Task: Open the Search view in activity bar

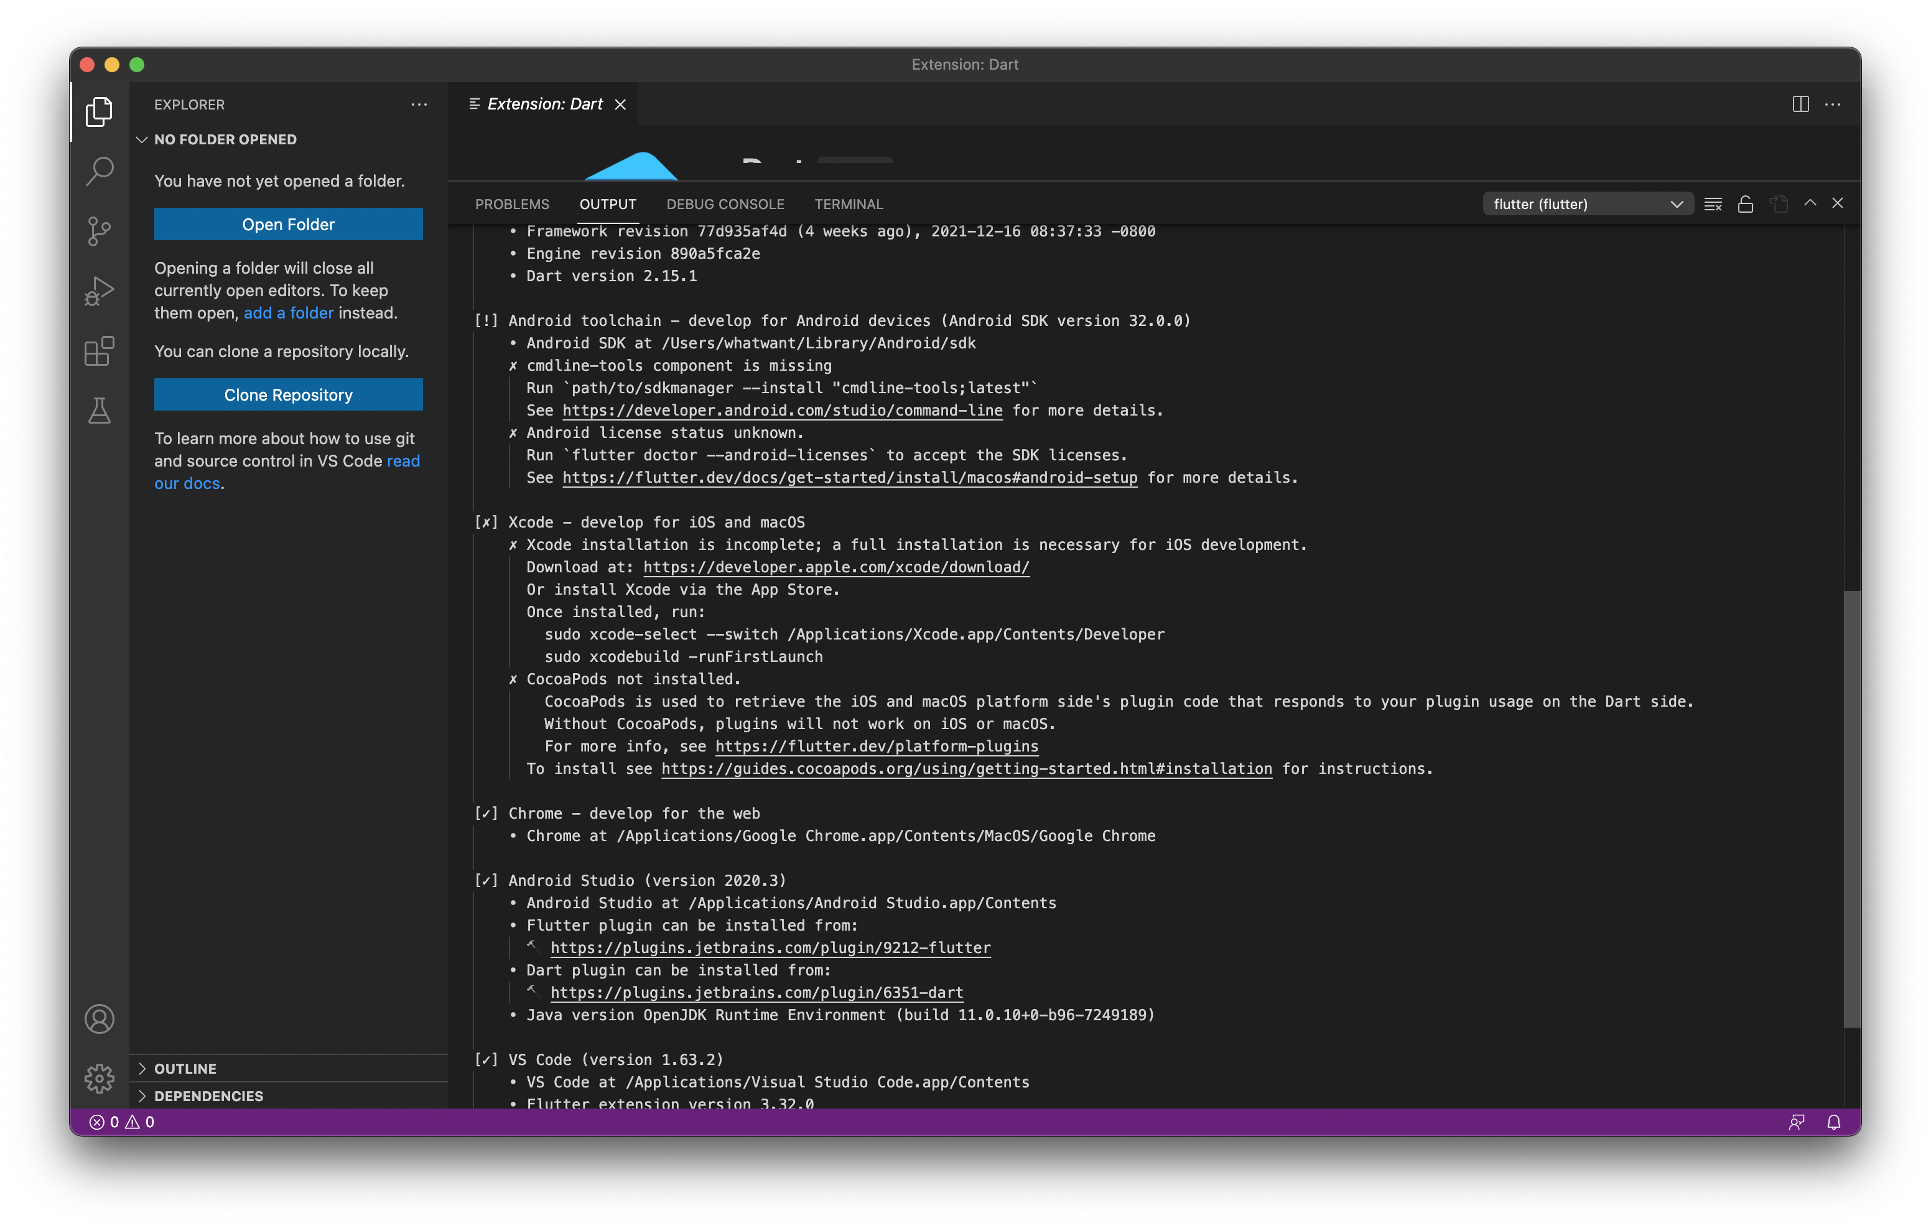Action: coord(100,171)
